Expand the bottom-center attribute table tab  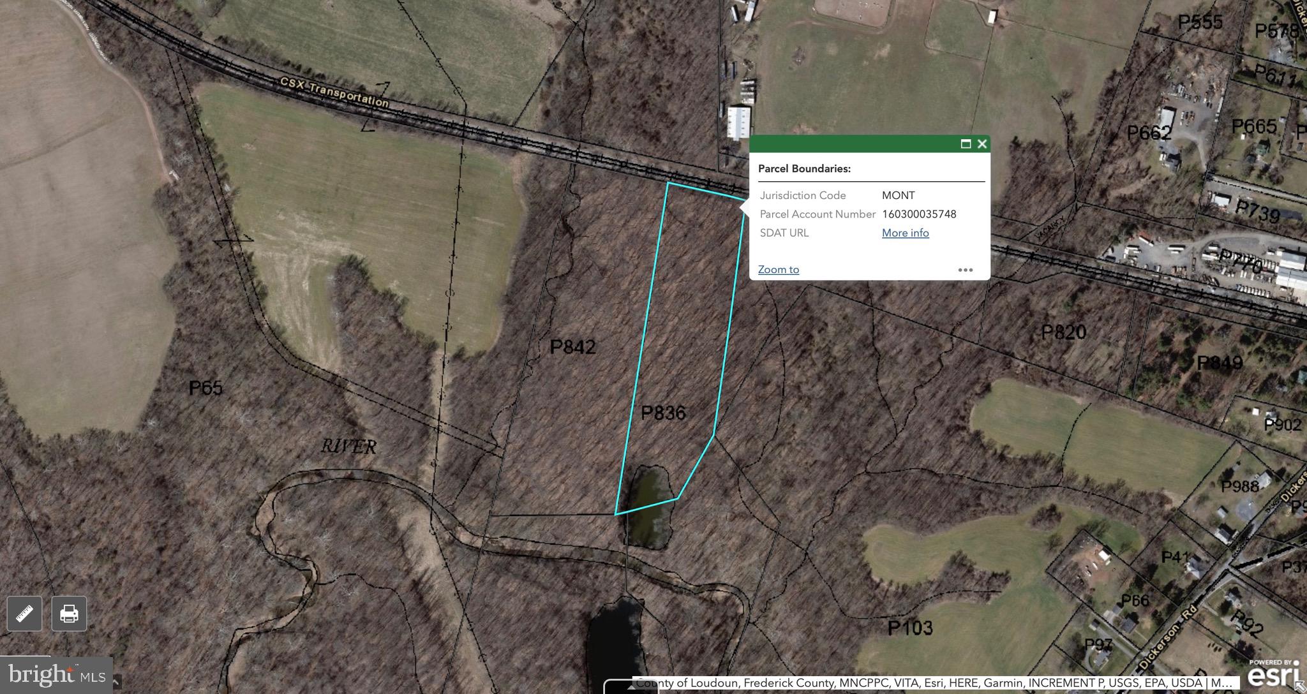pos(631,687)
